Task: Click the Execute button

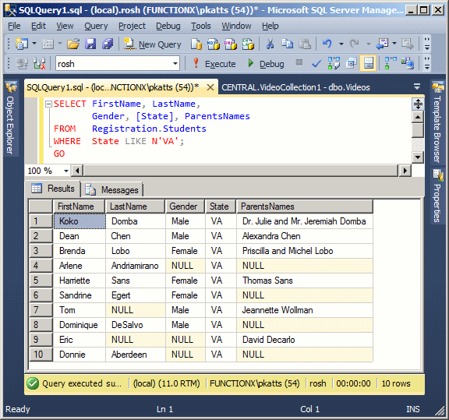Action: tap(215, 64)
